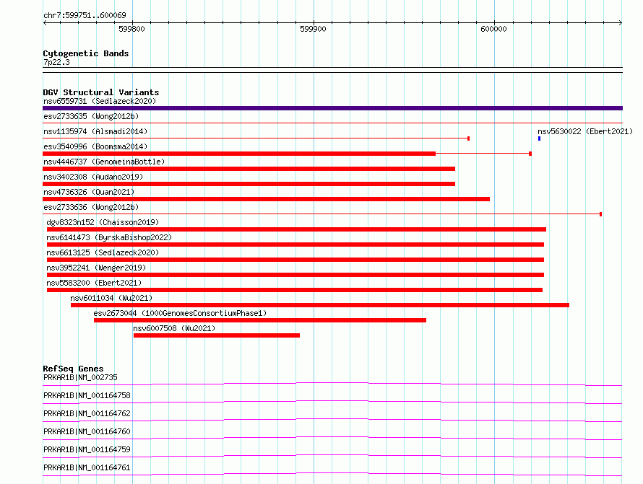The width and height of the screenshot is (643, 484).
Task: Open variant nsv5630022 (Ebert2021) label
Action: click(585, 131)
